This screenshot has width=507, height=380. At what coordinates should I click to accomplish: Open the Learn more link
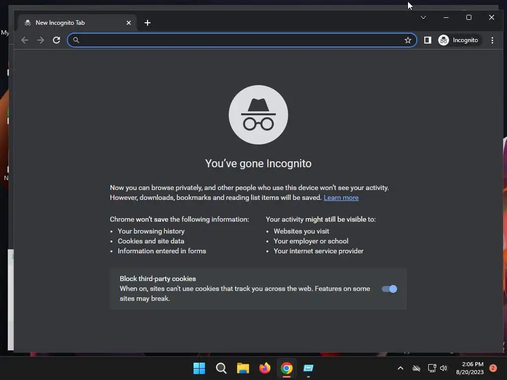click(341, 197)
